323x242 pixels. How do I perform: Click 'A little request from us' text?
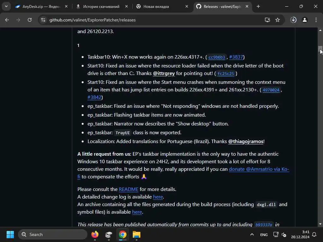coord(104,154)
